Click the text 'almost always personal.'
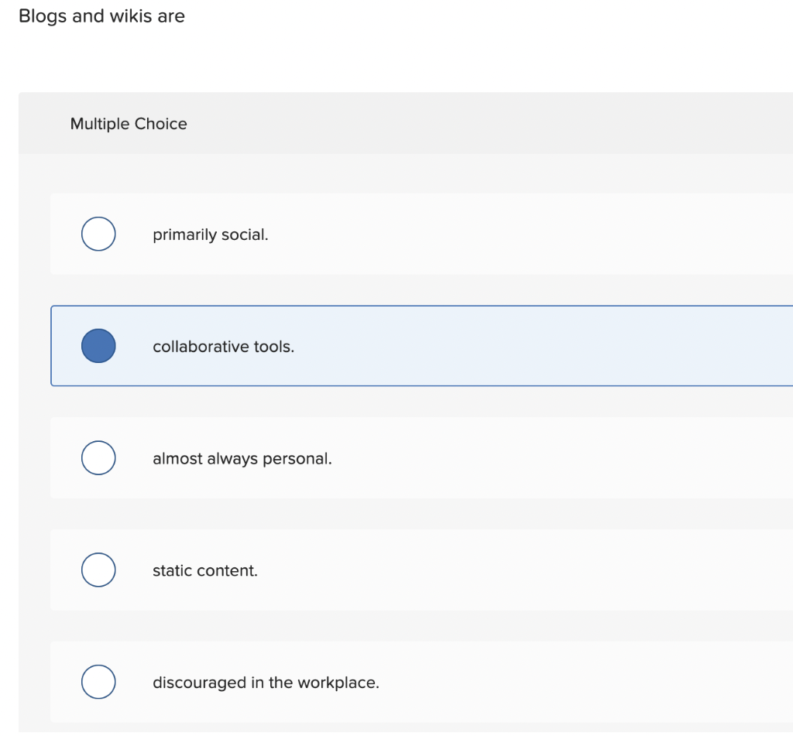 point(242,458)
